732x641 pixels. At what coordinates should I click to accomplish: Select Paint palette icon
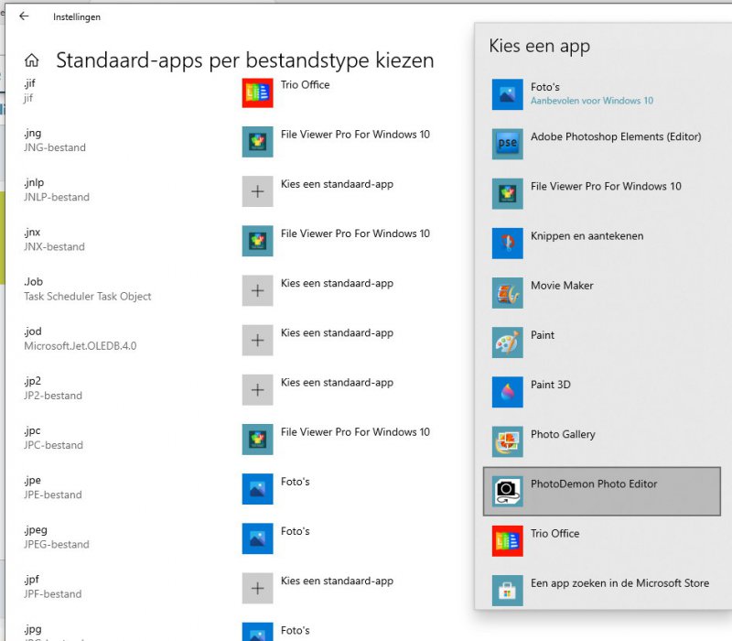click(508, 342)
